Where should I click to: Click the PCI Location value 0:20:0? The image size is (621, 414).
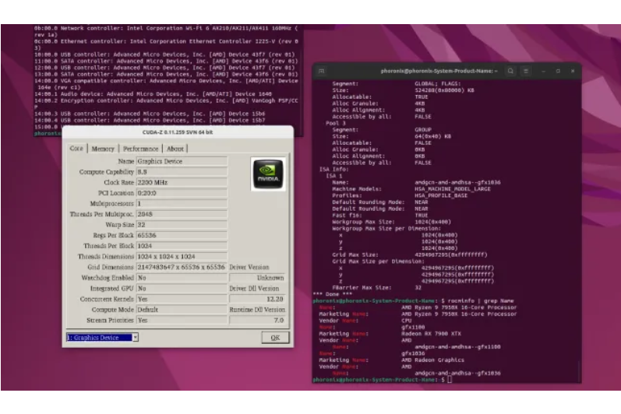(182, 193)
